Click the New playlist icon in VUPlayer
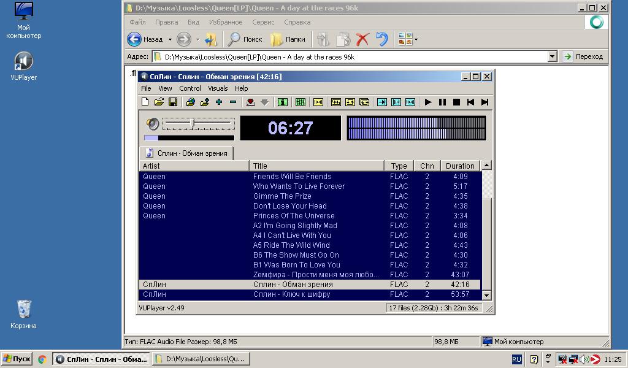Viewport: 628px width, 368px height. (145, 102)
